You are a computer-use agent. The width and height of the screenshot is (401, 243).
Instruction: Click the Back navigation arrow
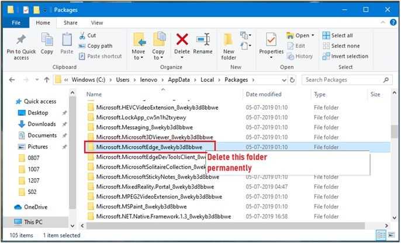click(12, 80)
